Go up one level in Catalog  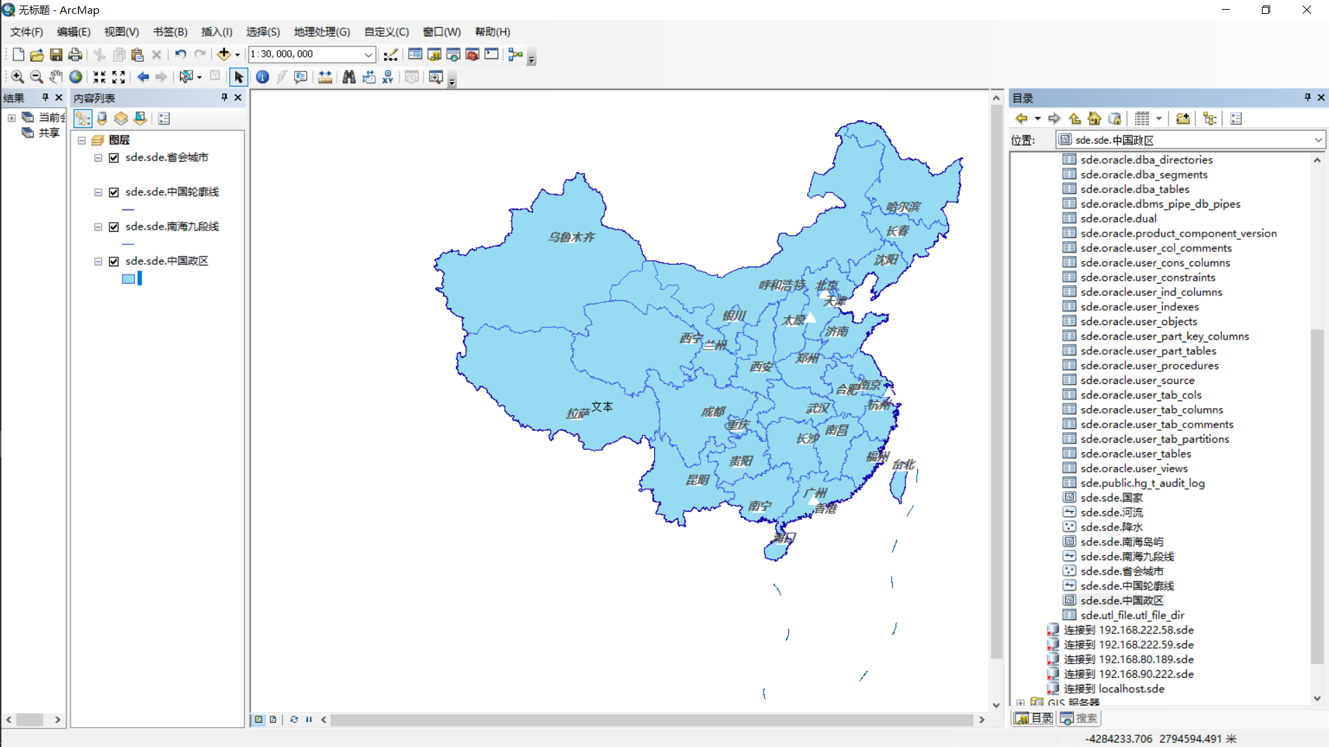click(x=1074, y=119)
